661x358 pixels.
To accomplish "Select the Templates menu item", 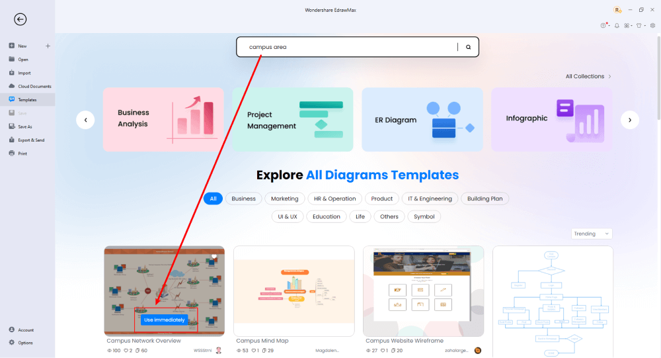I will [x=27, y=100].
